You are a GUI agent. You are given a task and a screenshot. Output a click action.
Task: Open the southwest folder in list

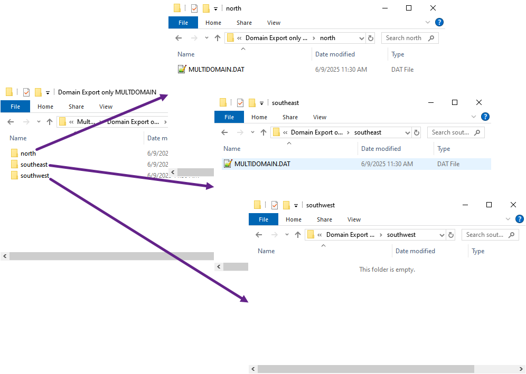click(x=35, y=176)
